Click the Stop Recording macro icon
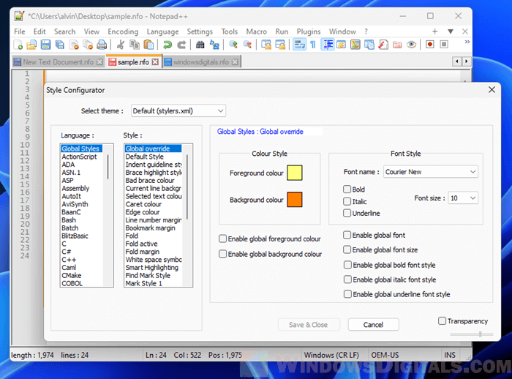Image resolution: width=512 pixels, height=379 pixels. (x=444, y=44)
